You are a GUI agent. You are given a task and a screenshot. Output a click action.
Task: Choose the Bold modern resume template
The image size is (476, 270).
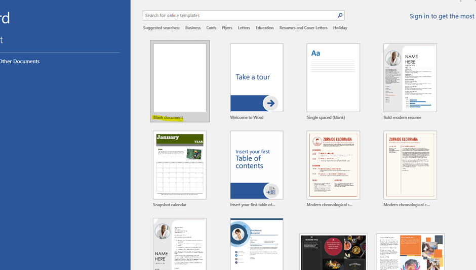click(x=410, y=78)
